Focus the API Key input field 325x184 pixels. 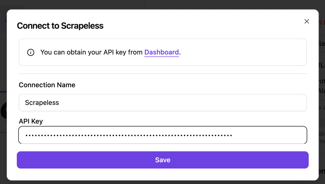pyautogui.click(x=162, y=135)
